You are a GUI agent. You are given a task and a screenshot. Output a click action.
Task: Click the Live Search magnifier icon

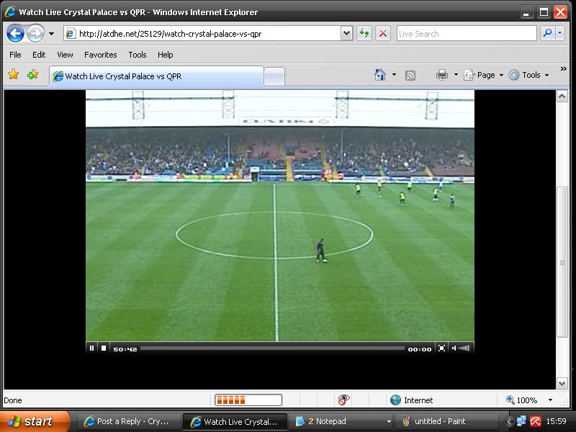pos(547,33)
